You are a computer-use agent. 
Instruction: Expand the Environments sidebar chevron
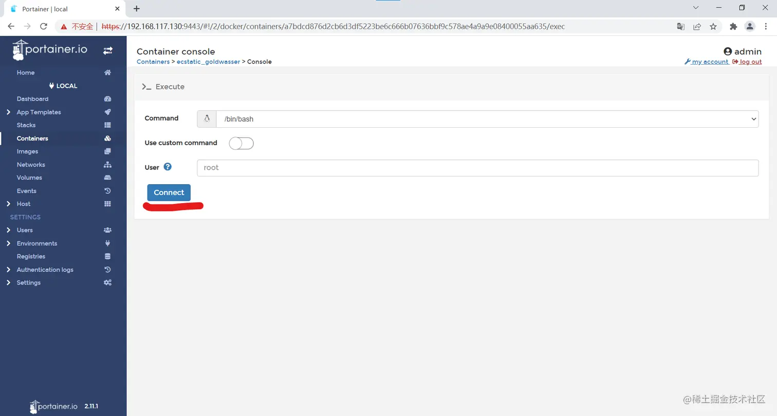tap(8, 244)
